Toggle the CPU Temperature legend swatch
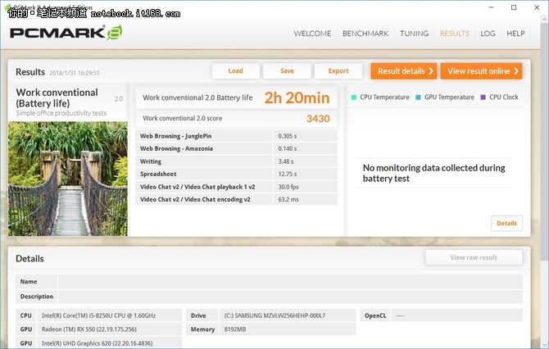 pyautogui.click(x=354, y=97)
